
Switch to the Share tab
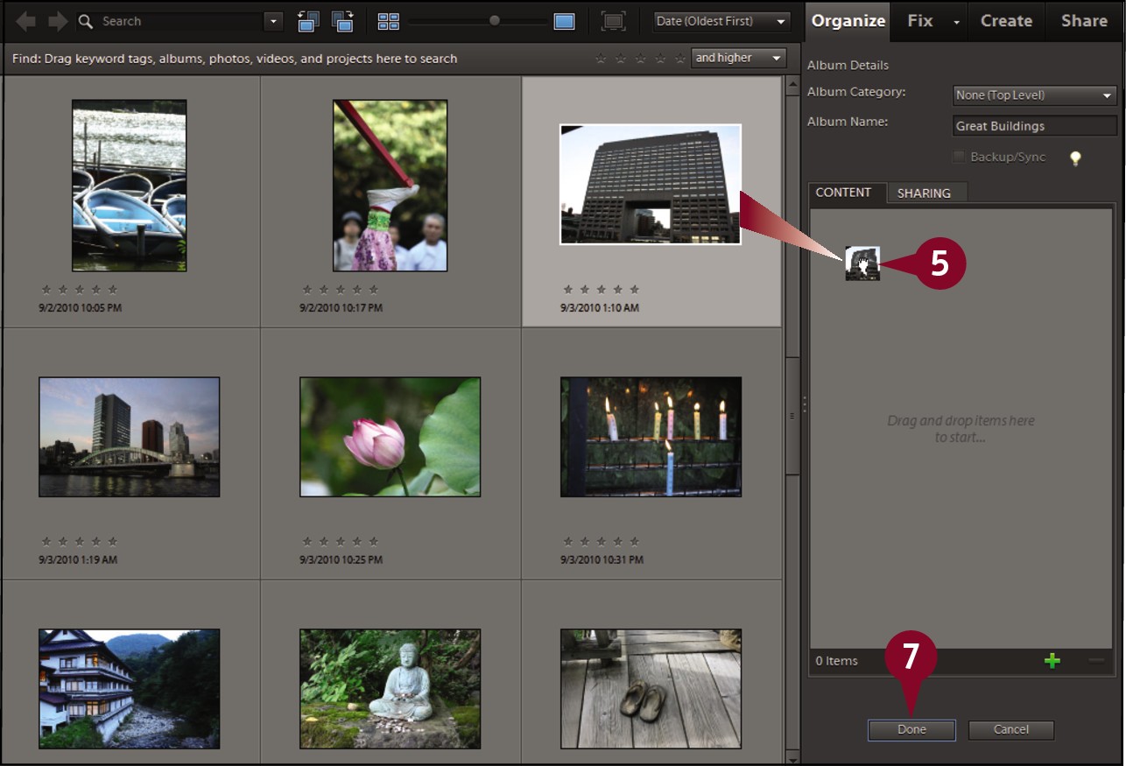(1084, 21)
